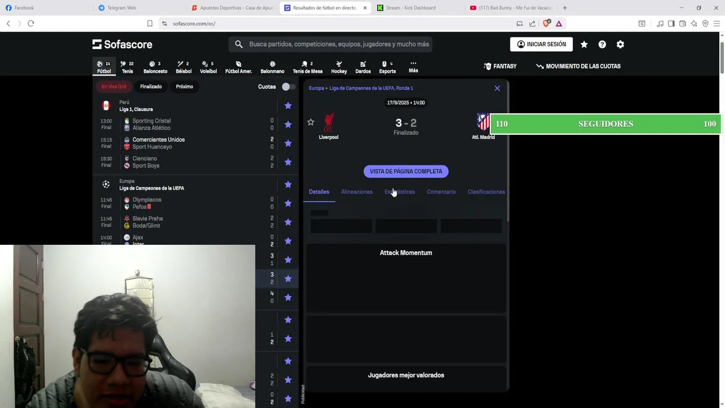
Task: Toggle favorite star for Comerciantes Unidos match
Action: [288, 143]
